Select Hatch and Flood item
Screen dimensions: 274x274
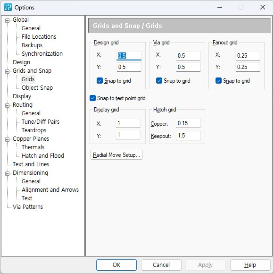(43, 155)
